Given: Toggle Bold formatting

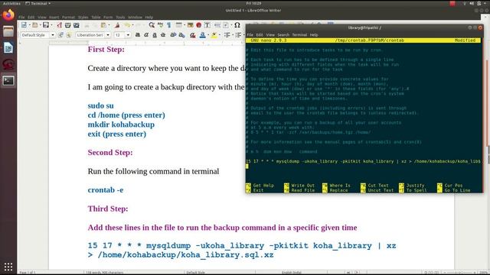Looking at the screenshot, I should tap(138, 35).
